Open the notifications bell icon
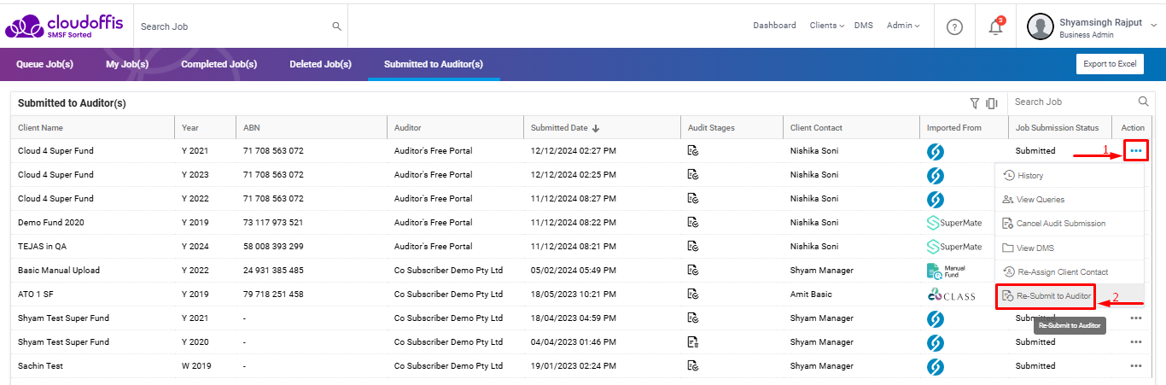 995,26
